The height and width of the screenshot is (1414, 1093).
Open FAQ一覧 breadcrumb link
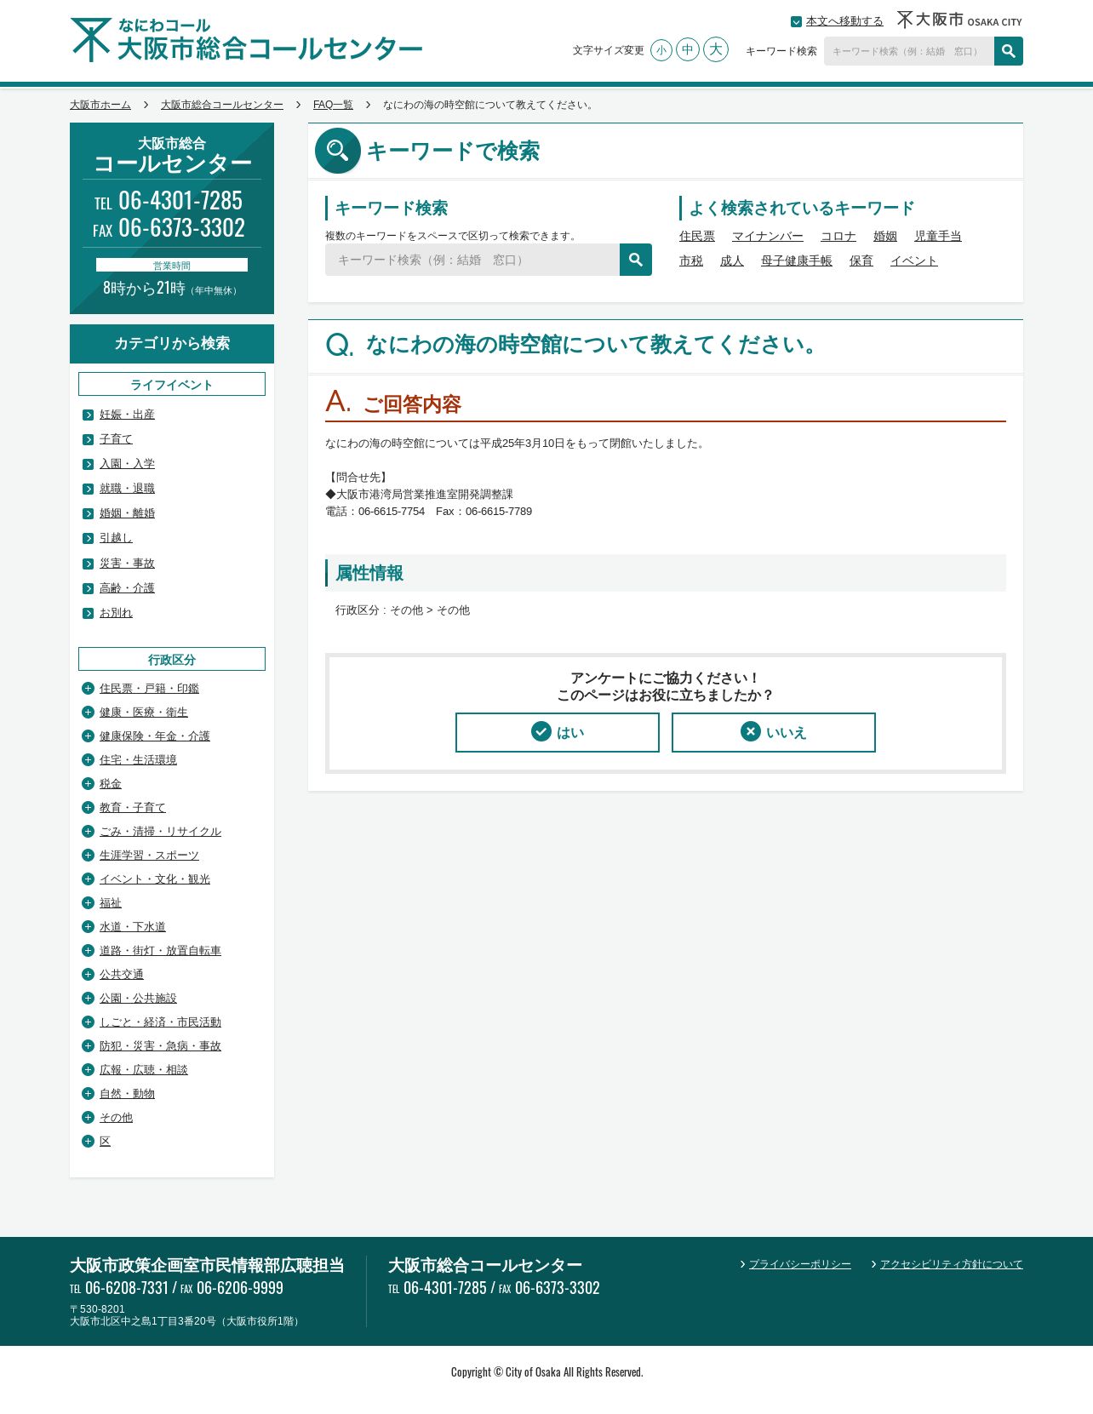coord(333,105)
